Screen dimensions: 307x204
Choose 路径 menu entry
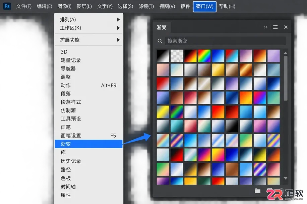pos(89,170)
